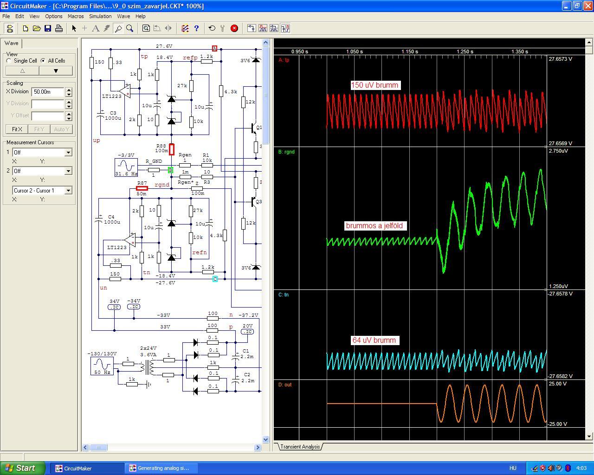Expand the Cursor 2 - Cursor 1 dropdown
The width and height of the screenshot is (594, 475).
coord(68,191)
